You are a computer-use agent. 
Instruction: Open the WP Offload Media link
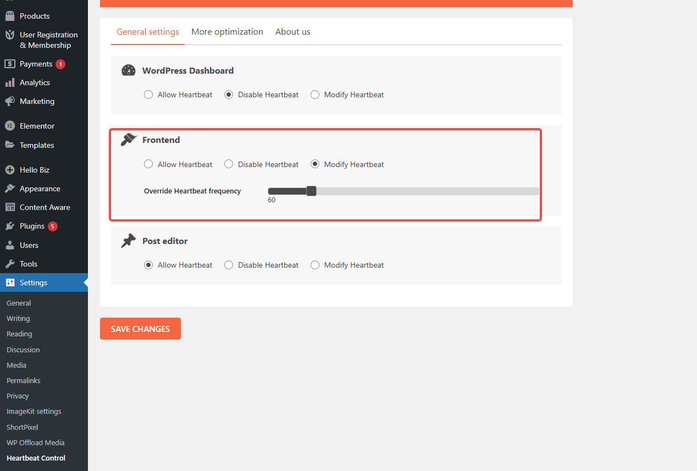[36, 442]
